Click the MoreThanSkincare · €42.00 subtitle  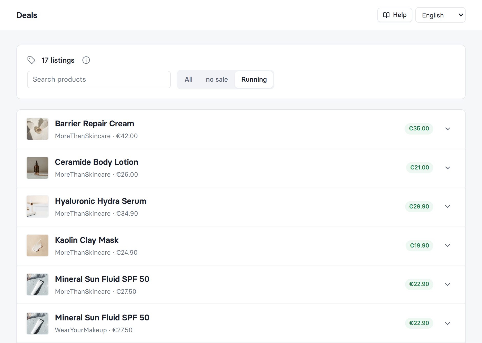(96, 136)
